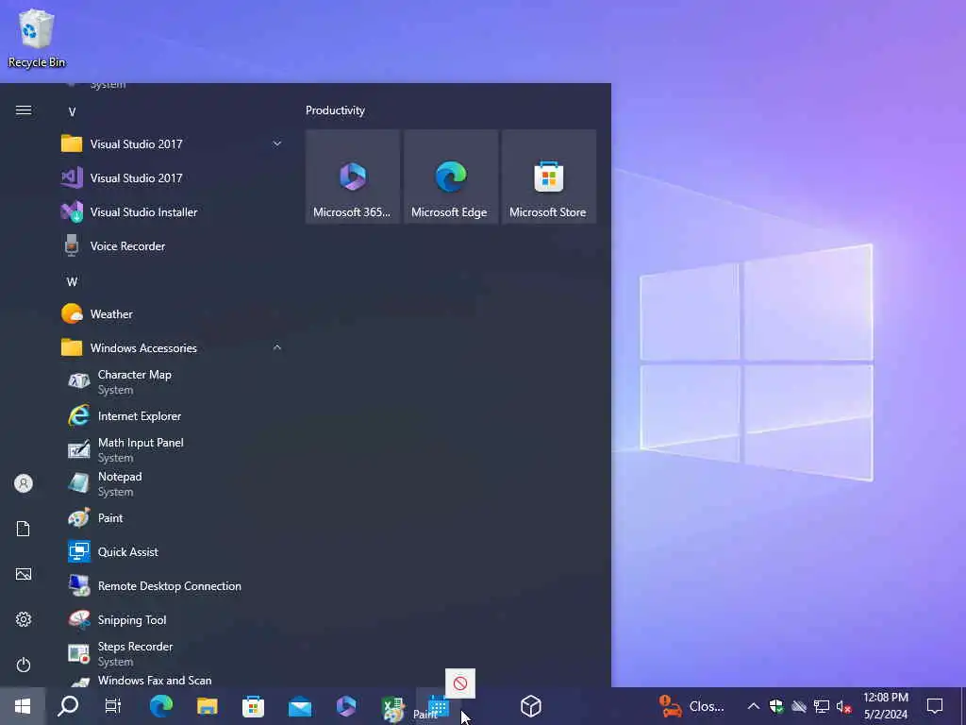Launch Edge from the taskbar
The width and height of the screenshot is (966, 725).
pyautogui.click(x=160, y=706)
